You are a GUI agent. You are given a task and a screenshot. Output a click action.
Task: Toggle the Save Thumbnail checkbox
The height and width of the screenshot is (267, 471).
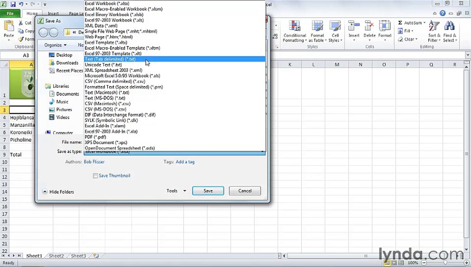95,176
